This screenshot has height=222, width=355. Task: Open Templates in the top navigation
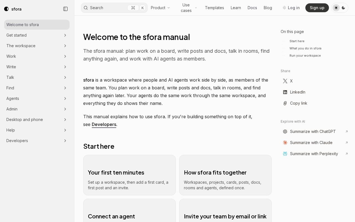click(214, 8)
